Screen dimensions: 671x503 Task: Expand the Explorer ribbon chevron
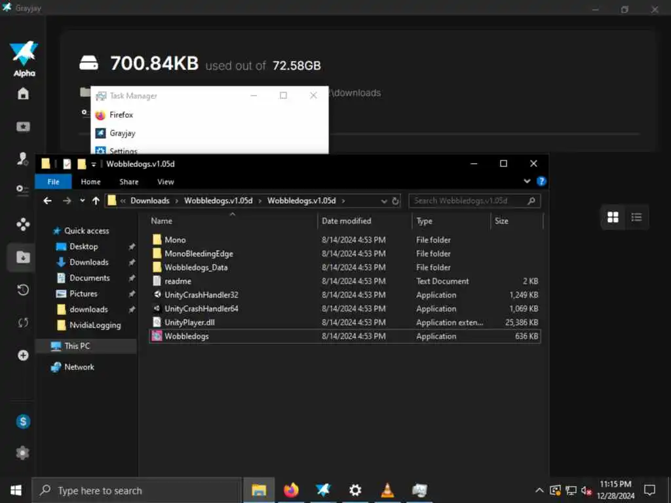[x=527, y=181]
